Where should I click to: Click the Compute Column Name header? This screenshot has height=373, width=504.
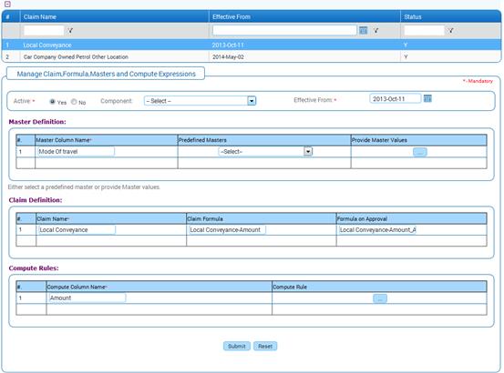click(x=159, y=287)
